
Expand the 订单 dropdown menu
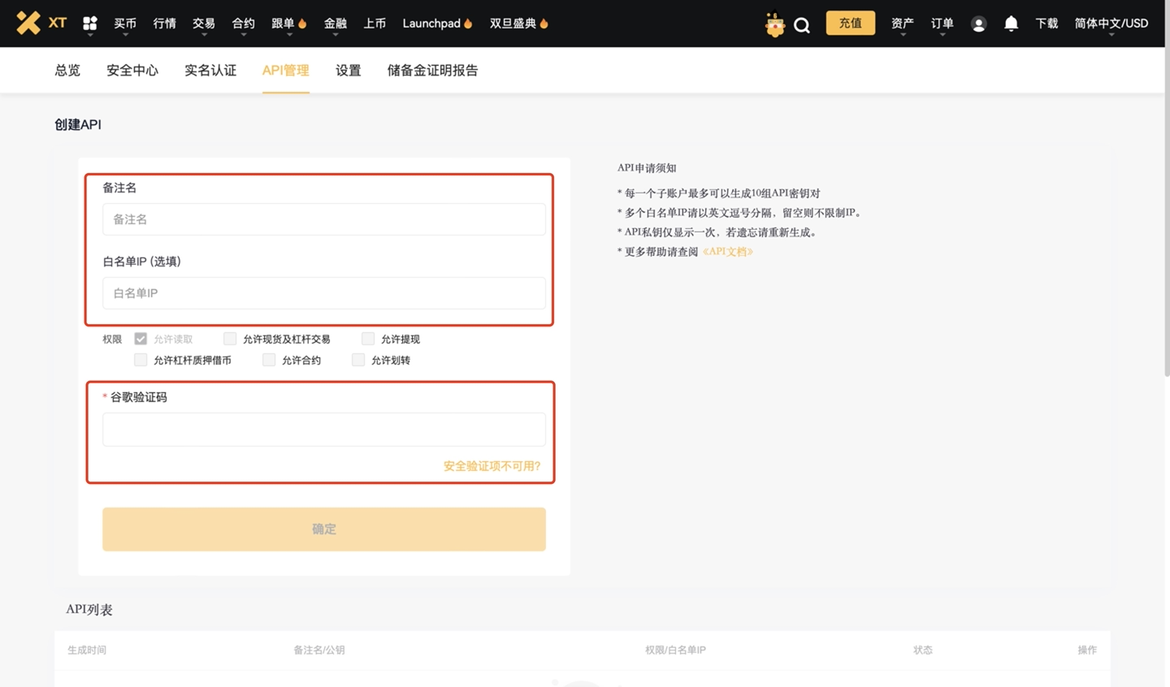tap(942, 24)
